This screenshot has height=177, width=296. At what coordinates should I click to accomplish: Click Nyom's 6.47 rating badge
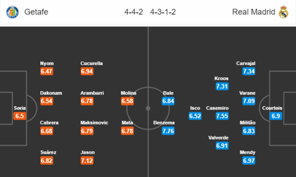coord(47,71)
